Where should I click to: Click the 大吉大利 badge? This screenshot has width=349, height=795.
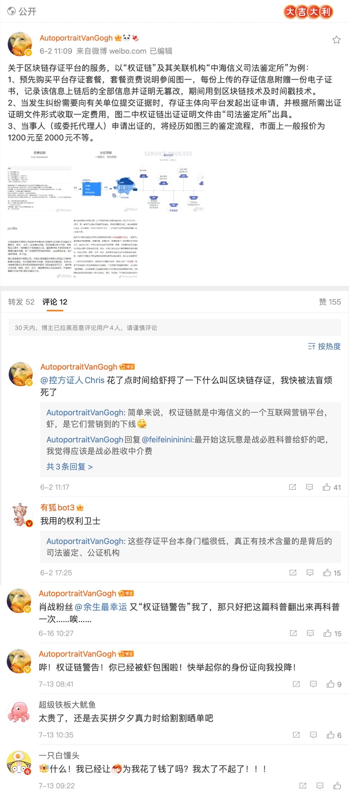coord(308,12)
